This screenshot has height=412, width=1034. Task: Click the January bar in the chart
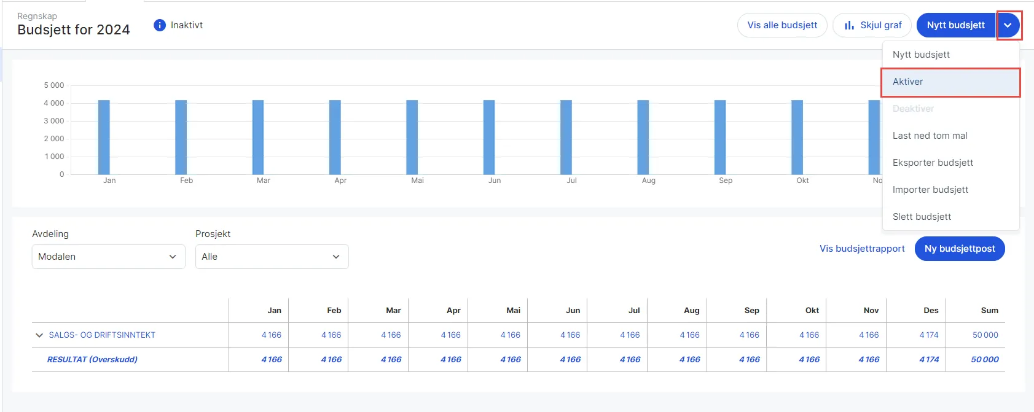point(104,138)
